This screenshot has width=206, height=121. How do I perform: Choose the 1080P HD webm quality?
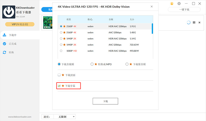click(61, 51)
